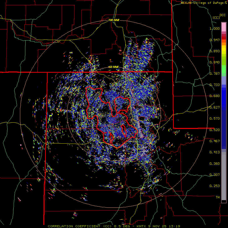This screenshot has width=228, height=228.
Task: Click the 0.573 scale value
Action: point(215,119)
